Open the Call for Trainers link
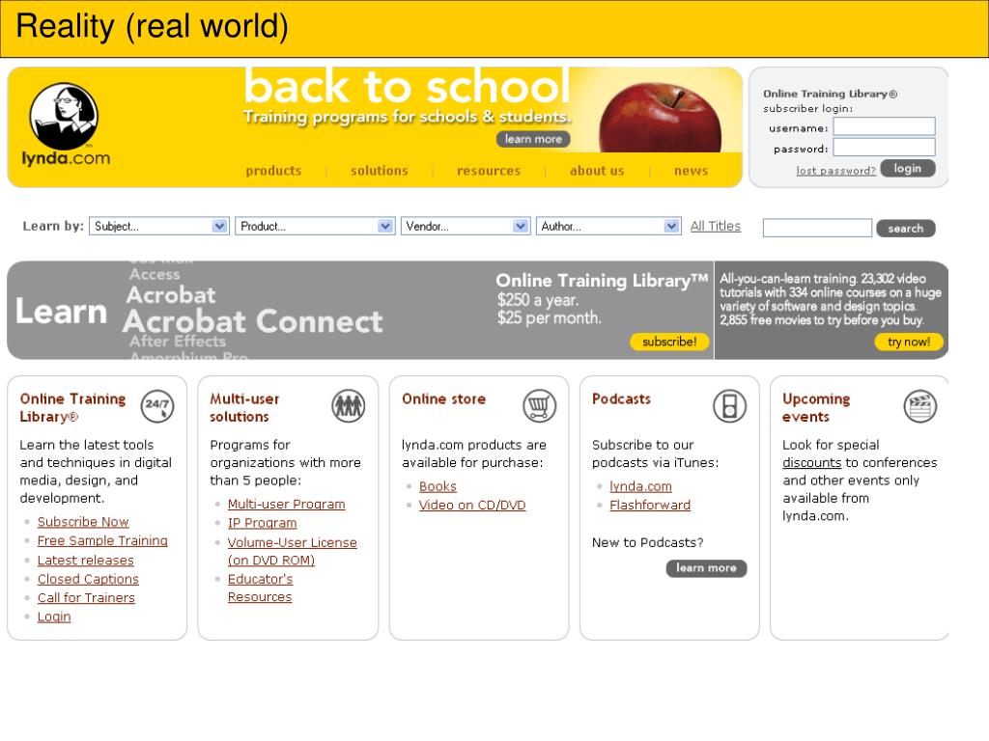This screenshot has width=989, height=741. (86, 597)
